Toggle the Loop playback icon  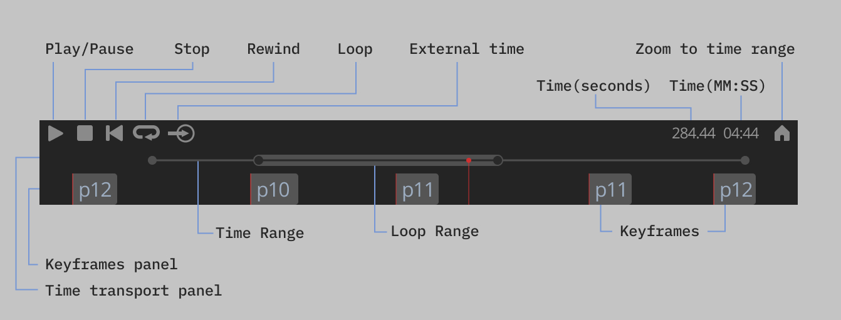point(146,133)
